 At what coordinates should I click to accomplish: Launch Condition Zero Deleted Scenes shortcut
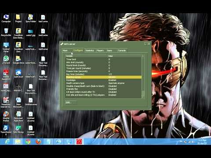18,33
